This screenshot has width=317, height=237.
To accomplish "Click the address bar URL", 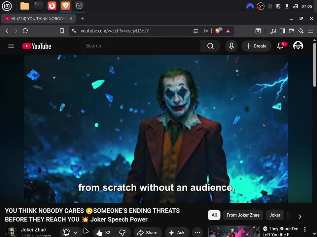I will [x=115, y=31].
